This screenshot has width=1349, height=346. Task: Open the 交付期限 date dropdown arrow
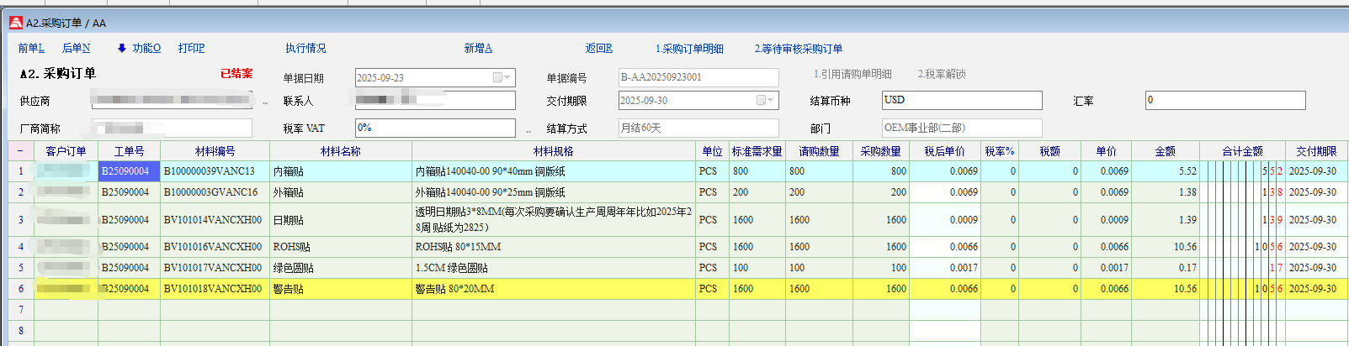[x=772, y=101]
